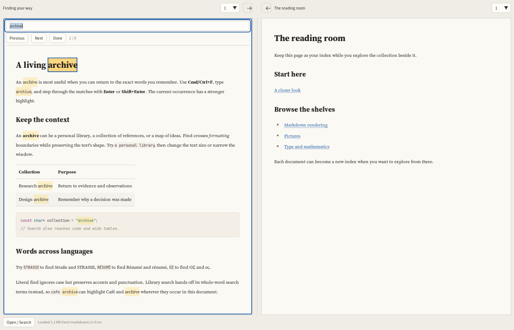Click the Finding your way pane title
Viewport: 514px width, 330px height.
(x=18, y=8)
